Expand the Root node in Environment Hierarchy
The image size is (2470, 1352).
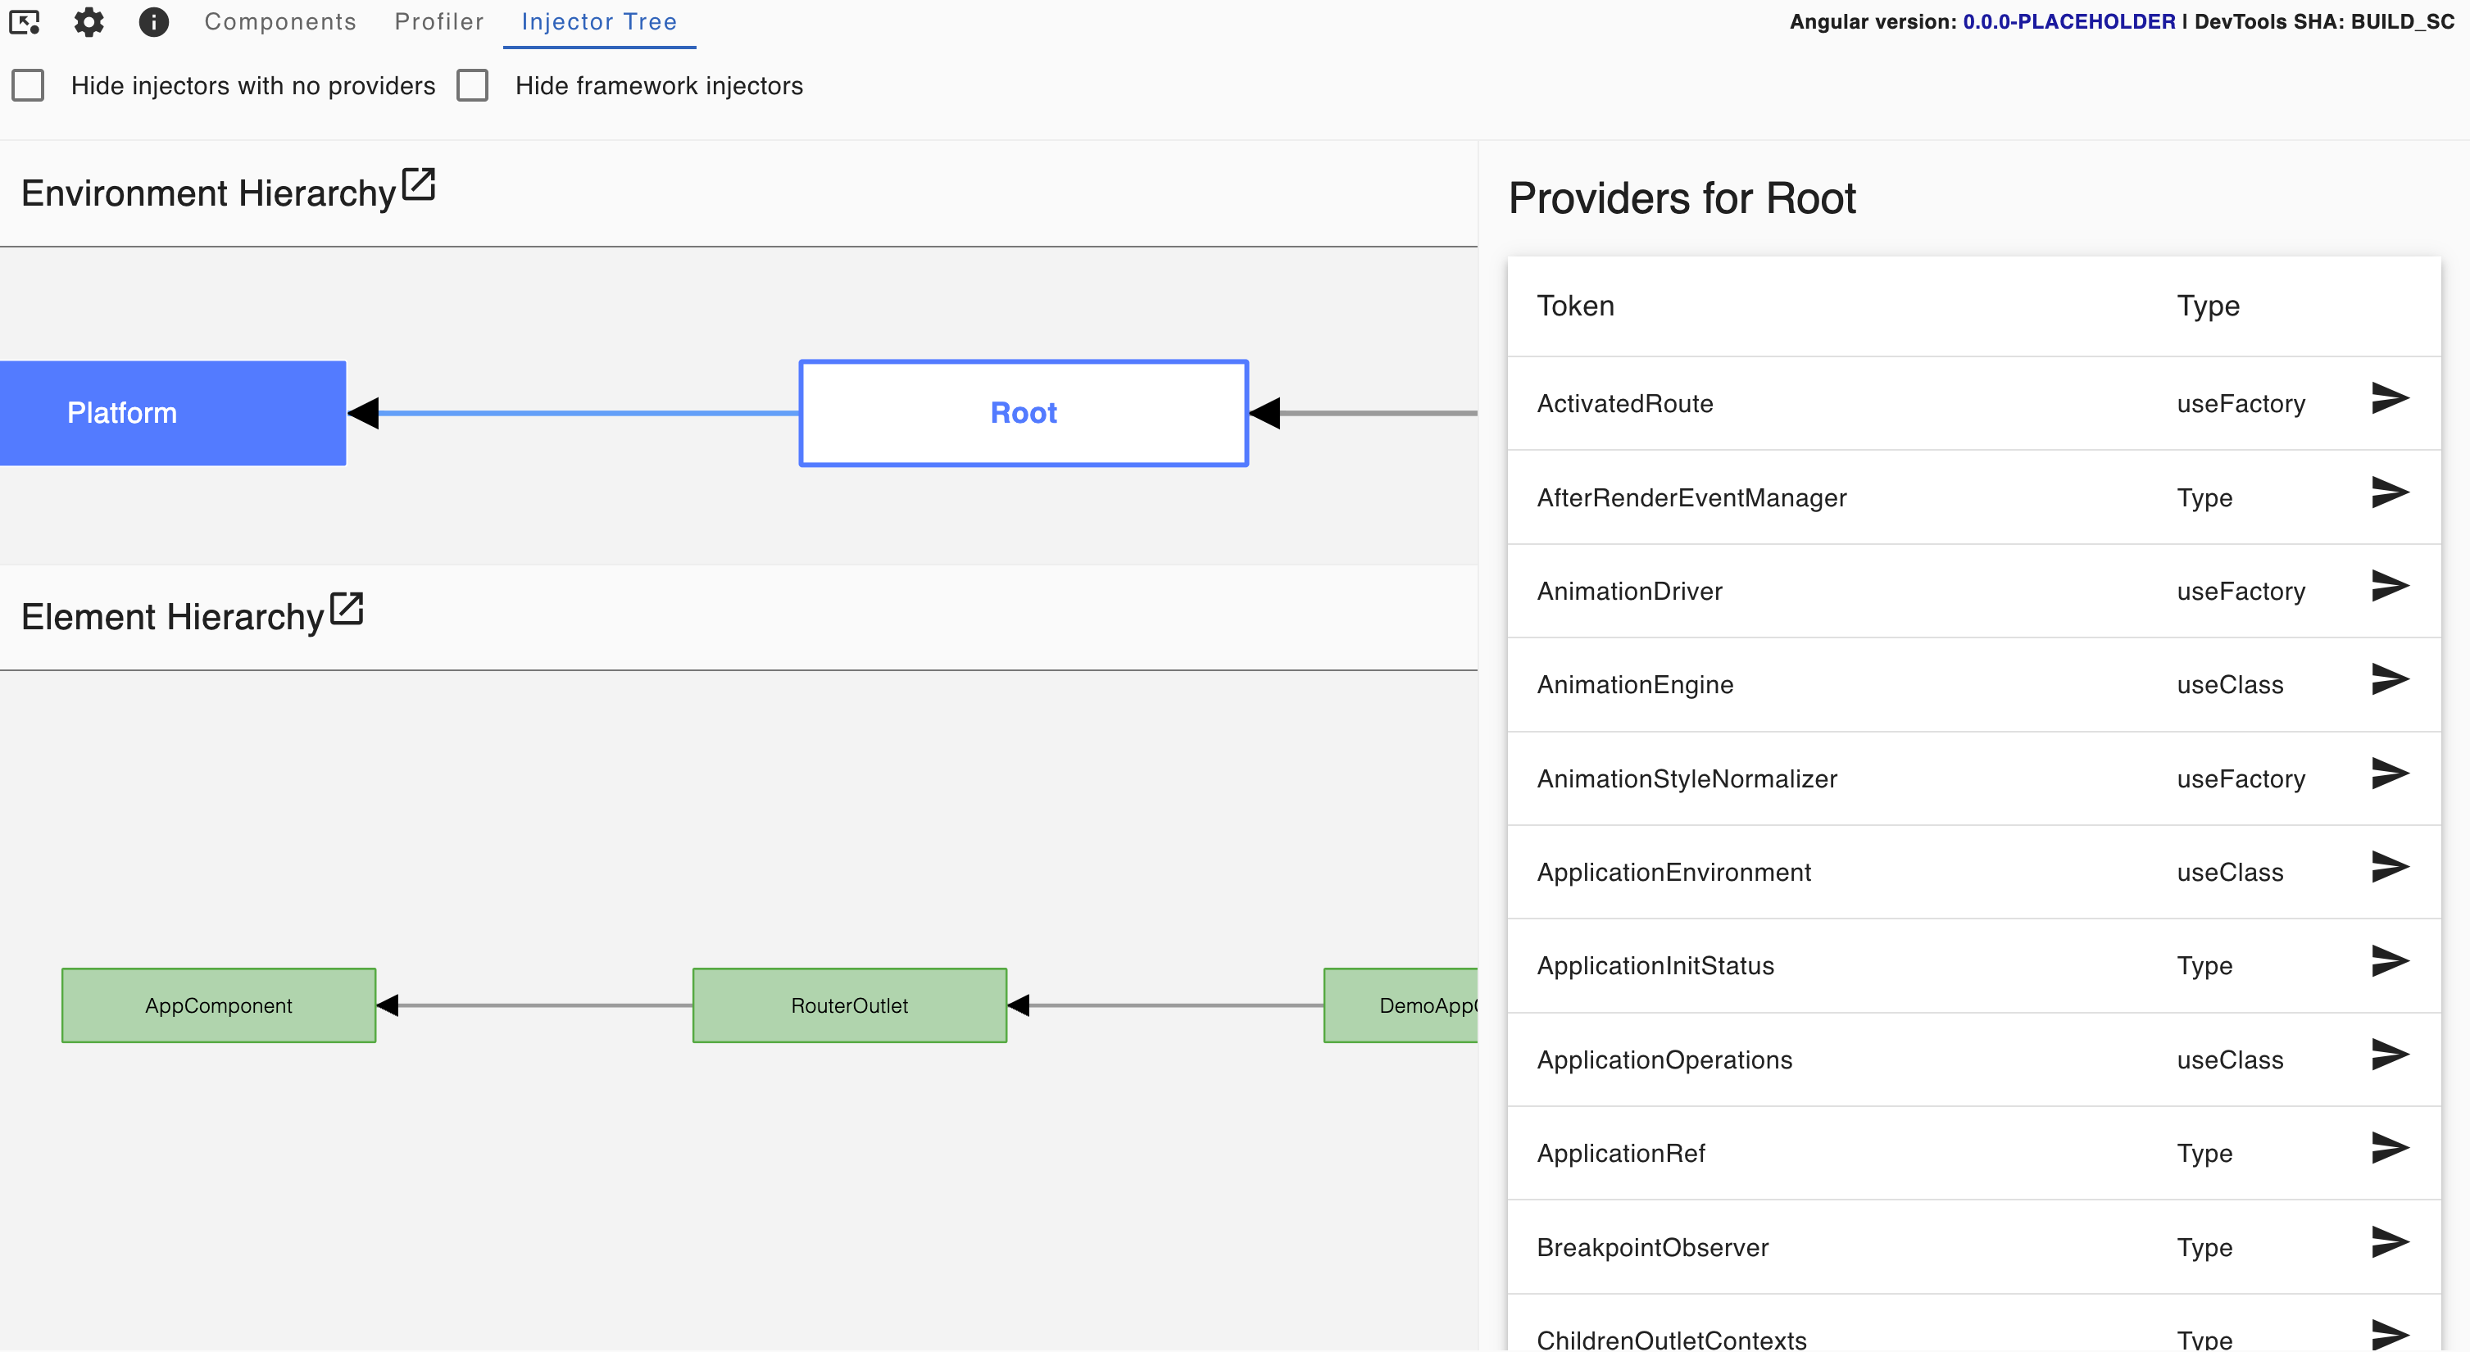tap(1024, 413)
